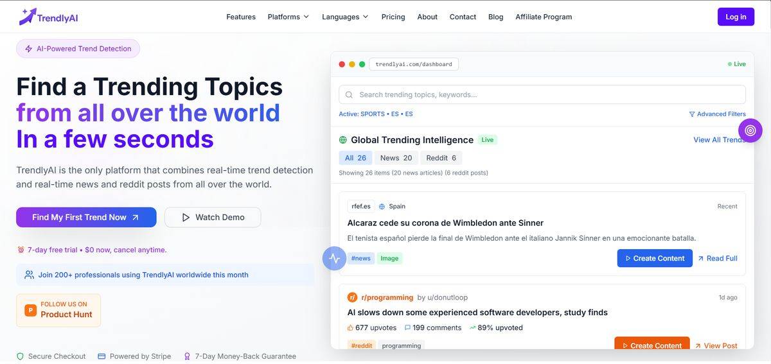Image resolution: width=771 pixels, height=364 pixels.
Task: Switch to the Reddit 6 tab
Action: [x=441, y=158]
